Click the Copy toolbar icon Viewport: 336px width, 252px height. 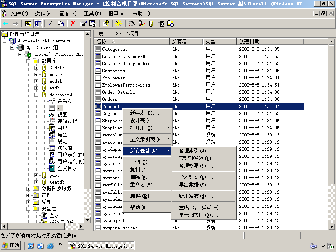point(60,24)
